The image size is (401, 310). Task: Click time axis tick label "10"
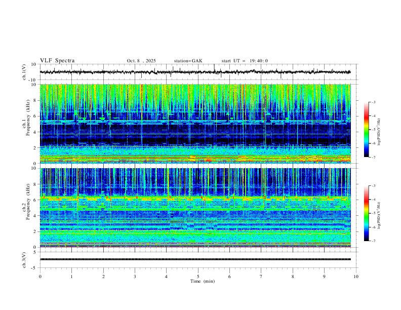[x=356, y=277]
